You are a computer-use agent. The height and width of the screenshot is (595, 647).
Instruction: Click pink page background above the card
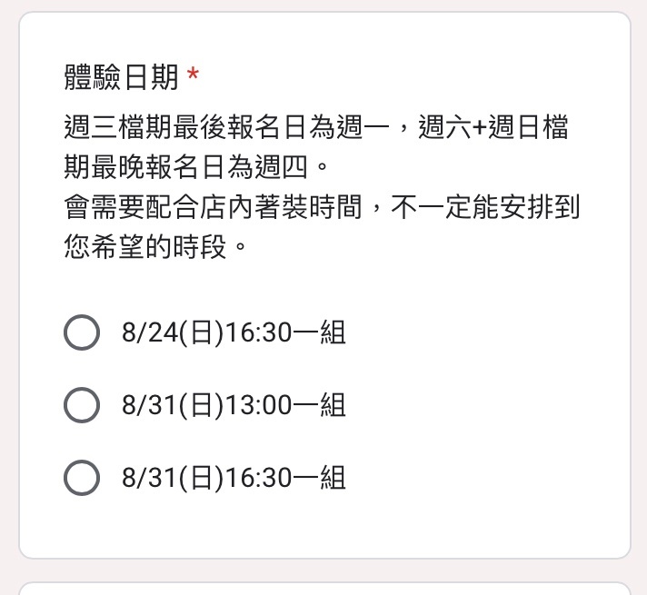324,5
